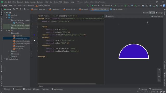
Task: Open the Layout Inspector
Action: tap(156, 89)
